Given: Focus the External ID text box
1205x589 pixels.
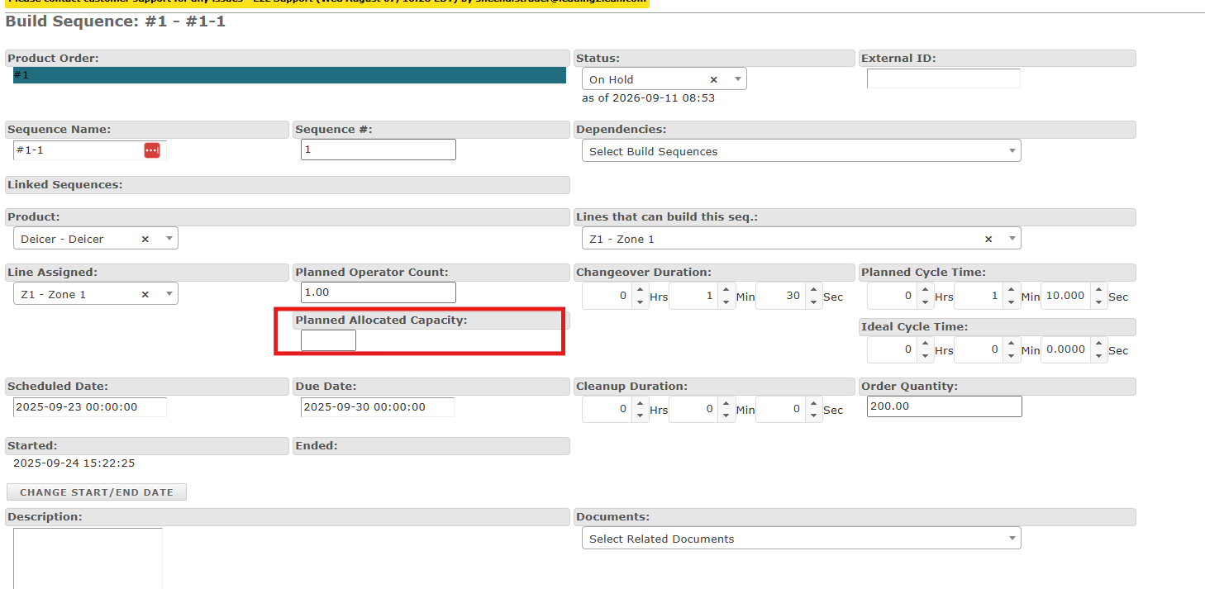Looking at the screenshot, I should 944,78.
